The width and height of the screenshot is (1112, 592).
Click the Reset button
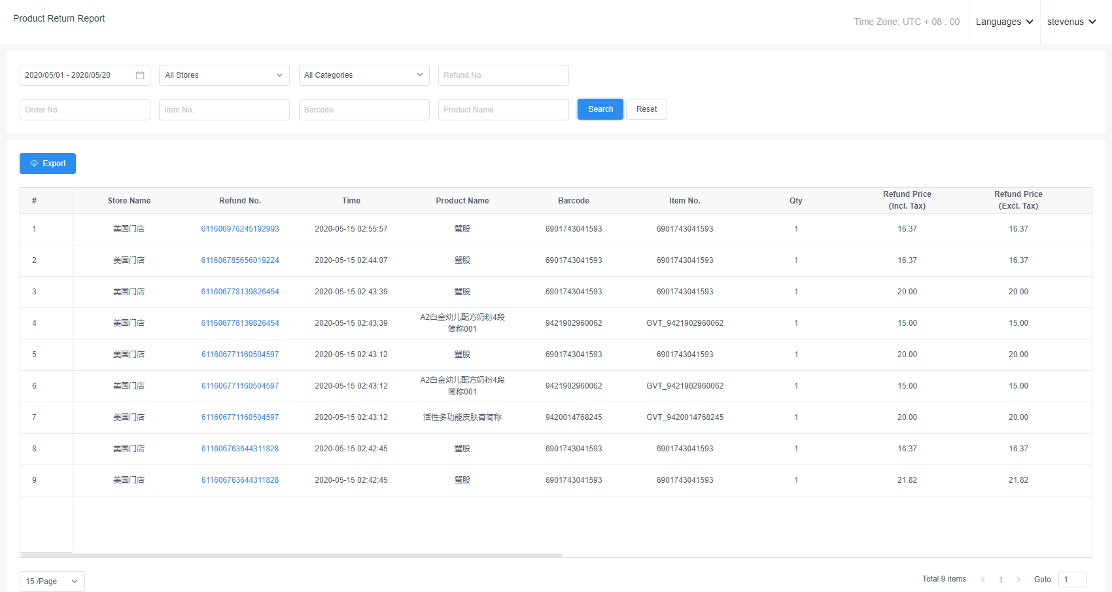[646, 109]
